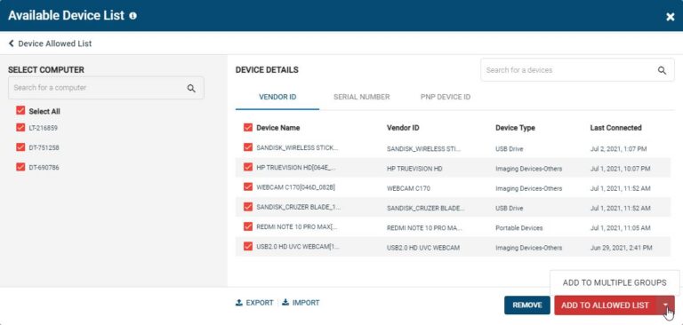This screenshot has width=683, height=325.
Task: Click the device search magnifier icon
Action: (662, 70)
